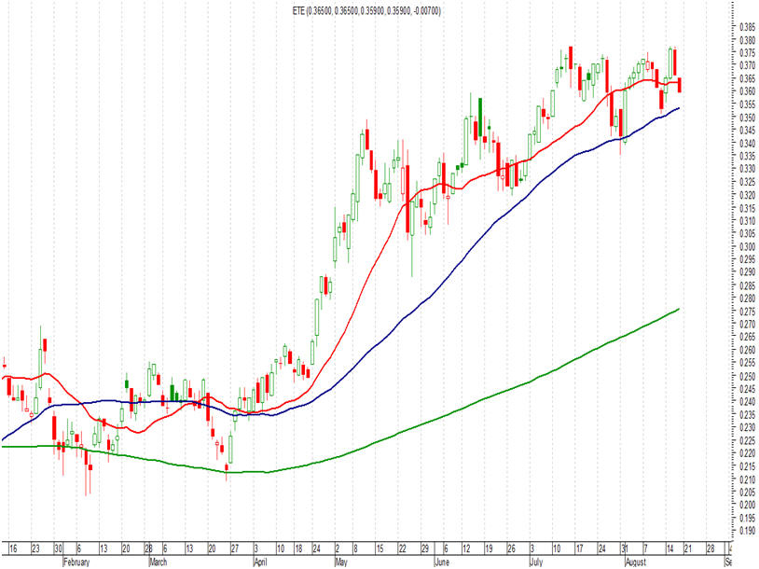
Task: Select the date tick labeled 27
Action: [234, 549]
